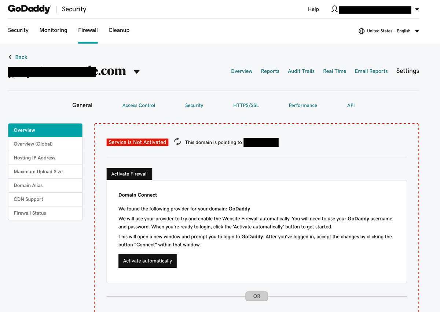The height and width of the screenshot is (312, 440).
Task: Click the Domain Connect heading
Action: (x=137, y=195)
